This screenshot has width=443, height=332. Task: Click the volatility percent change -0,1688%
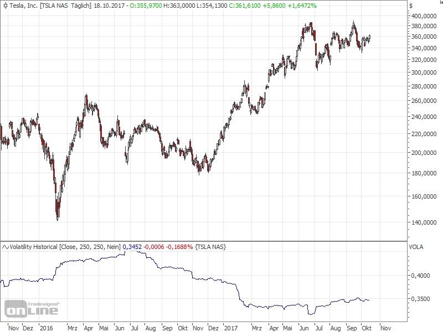click(x=179, y=247)
